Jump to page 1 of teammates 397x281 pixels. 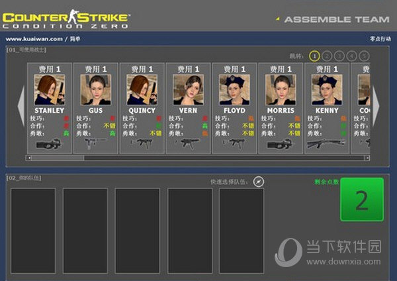pos(314,56)
